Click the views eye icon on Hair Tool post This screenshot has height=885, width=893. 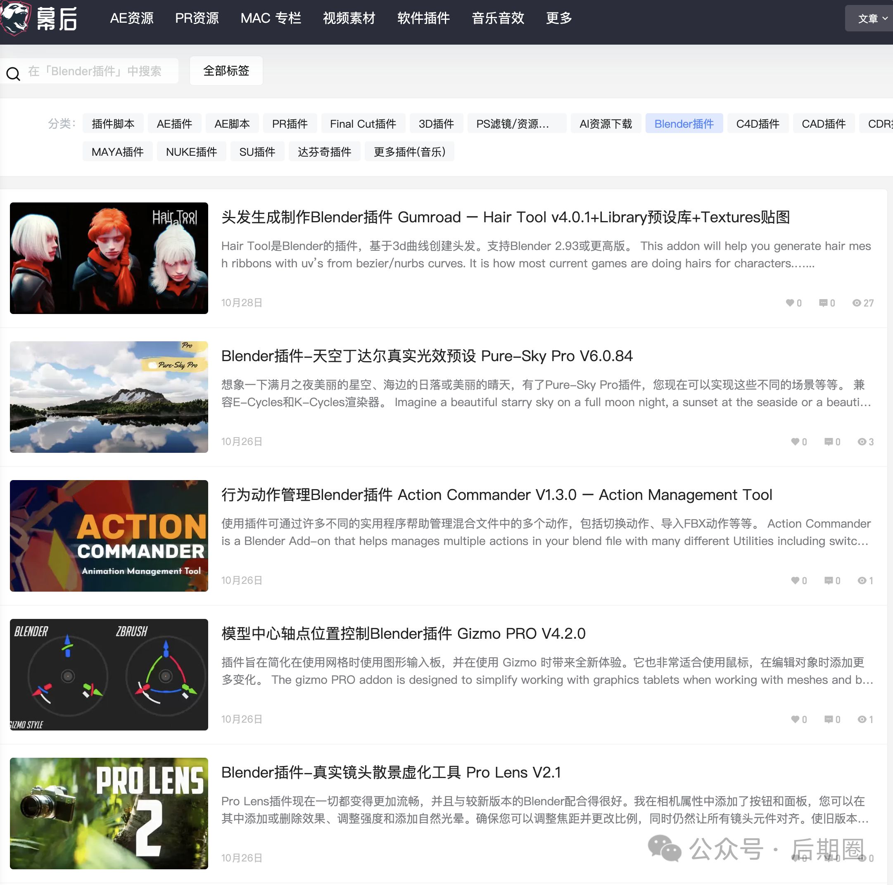tap(857, 303)
